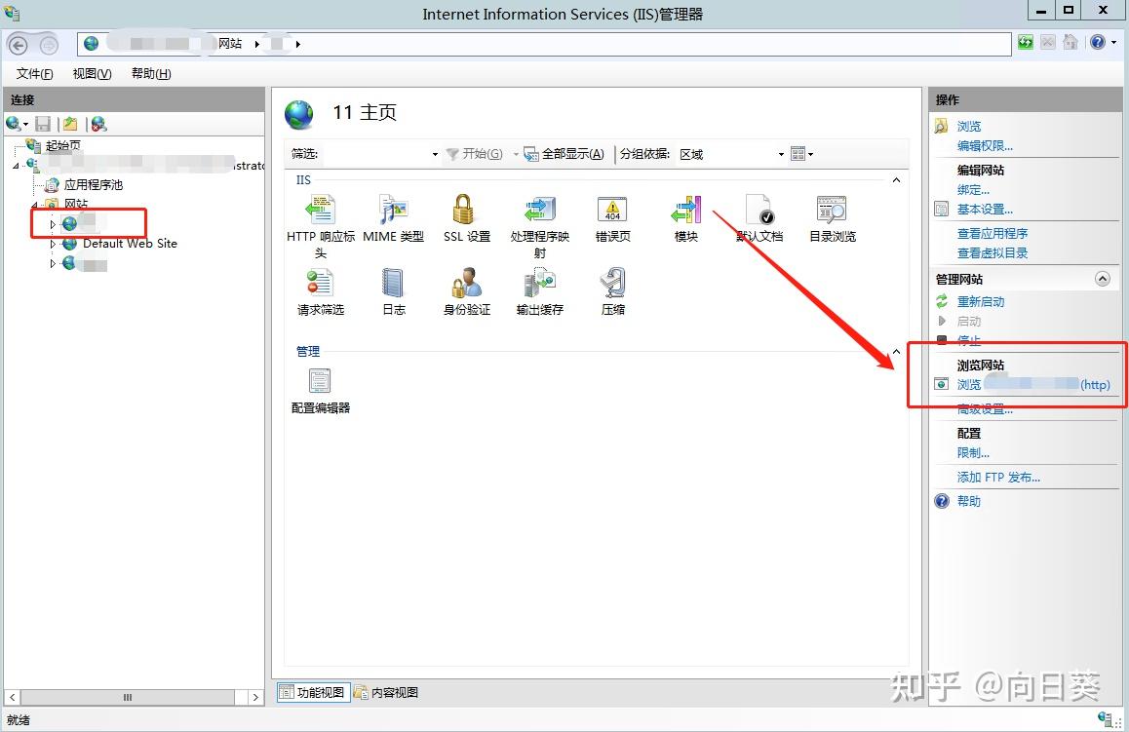Open the SSL 设置 lock icon
This screenshot has height=732, width=1129.
point(465,210)
